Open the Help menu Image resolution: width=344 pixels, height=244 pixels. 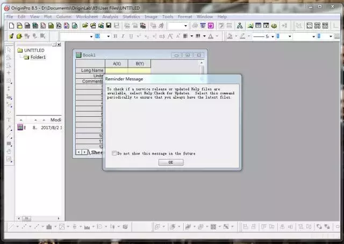point(222,17)
